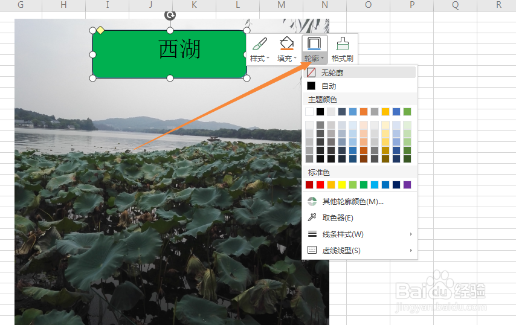Pick the light green standard color
This screenshot has width=516, height=325.
coord(353,185)
